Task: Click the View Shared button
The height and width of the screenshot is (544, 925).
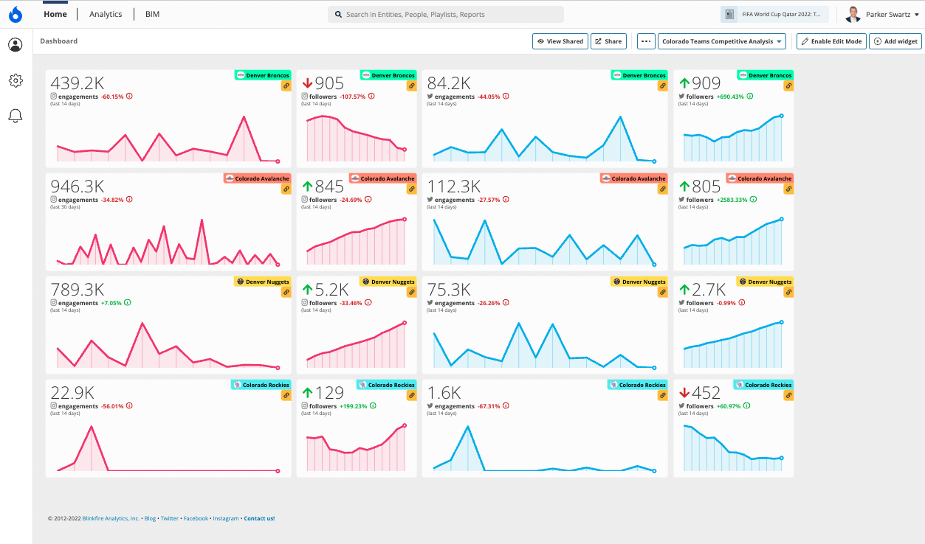Action: pos(560,41)
